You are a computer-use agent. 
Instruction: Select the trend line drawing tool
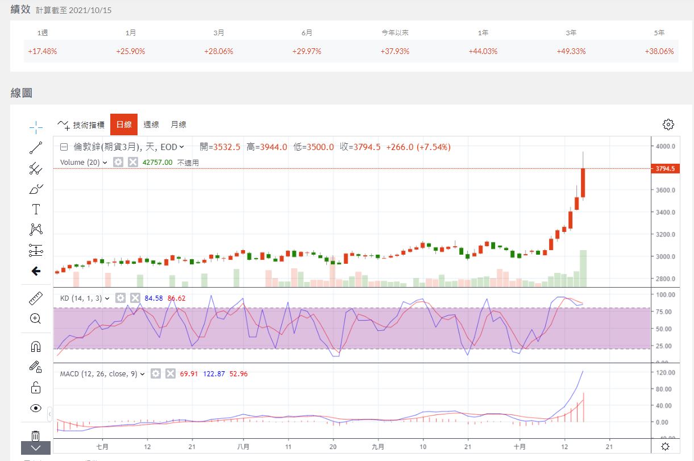click(x=36, y=148)
